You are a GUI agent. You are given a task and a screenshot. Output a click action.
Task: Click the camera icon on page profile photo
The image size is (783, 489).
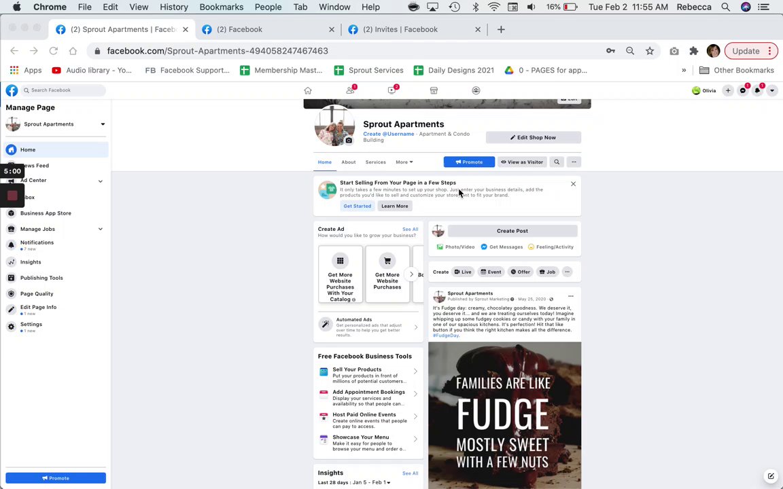[349, 140]
